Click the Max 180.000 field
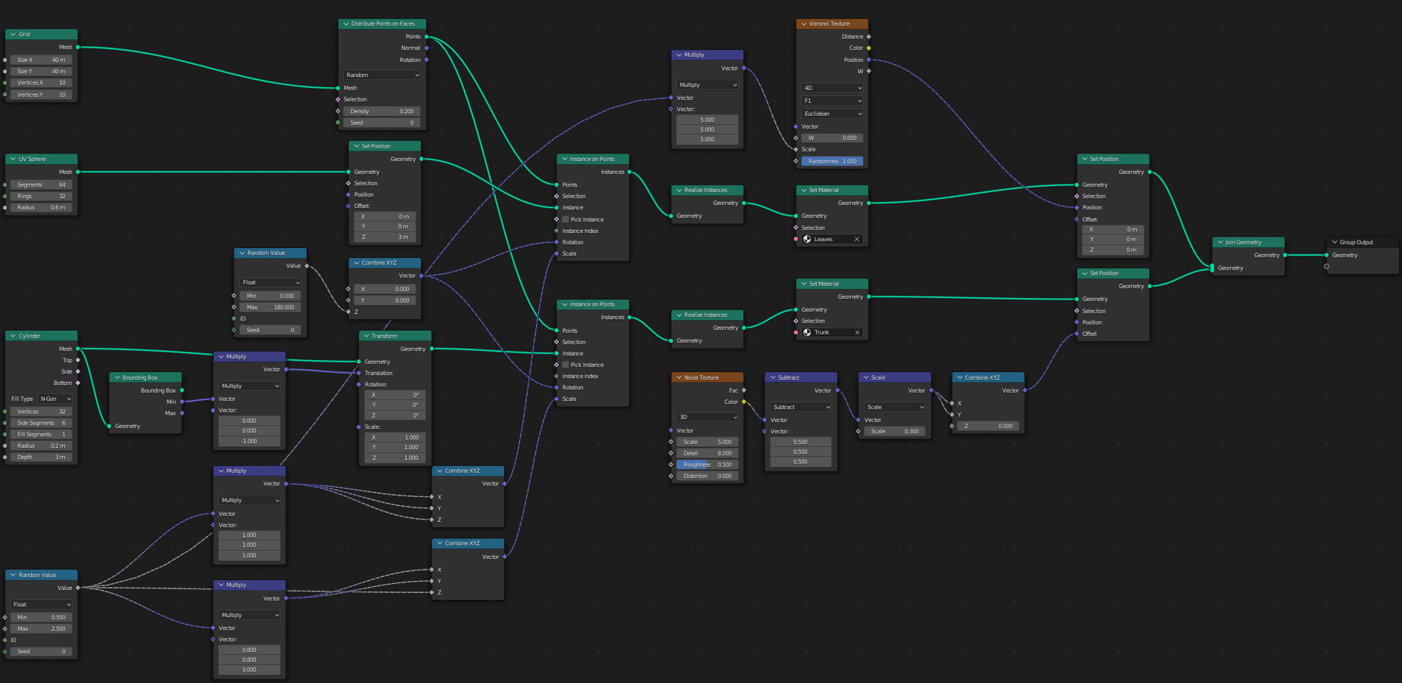The width and height of the screenshot is (1402, 683). click(270, 307)
